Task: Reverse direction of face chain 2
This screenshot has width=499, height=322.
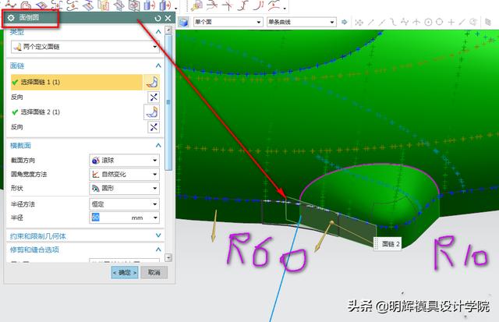Action: (x=154, y=127)
